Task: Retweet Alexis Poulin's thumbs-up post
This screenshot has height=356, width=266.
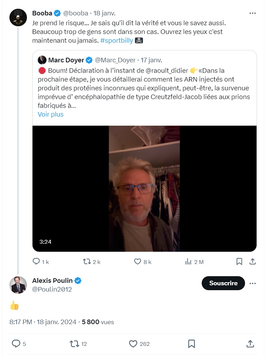Action: [74, 344]
